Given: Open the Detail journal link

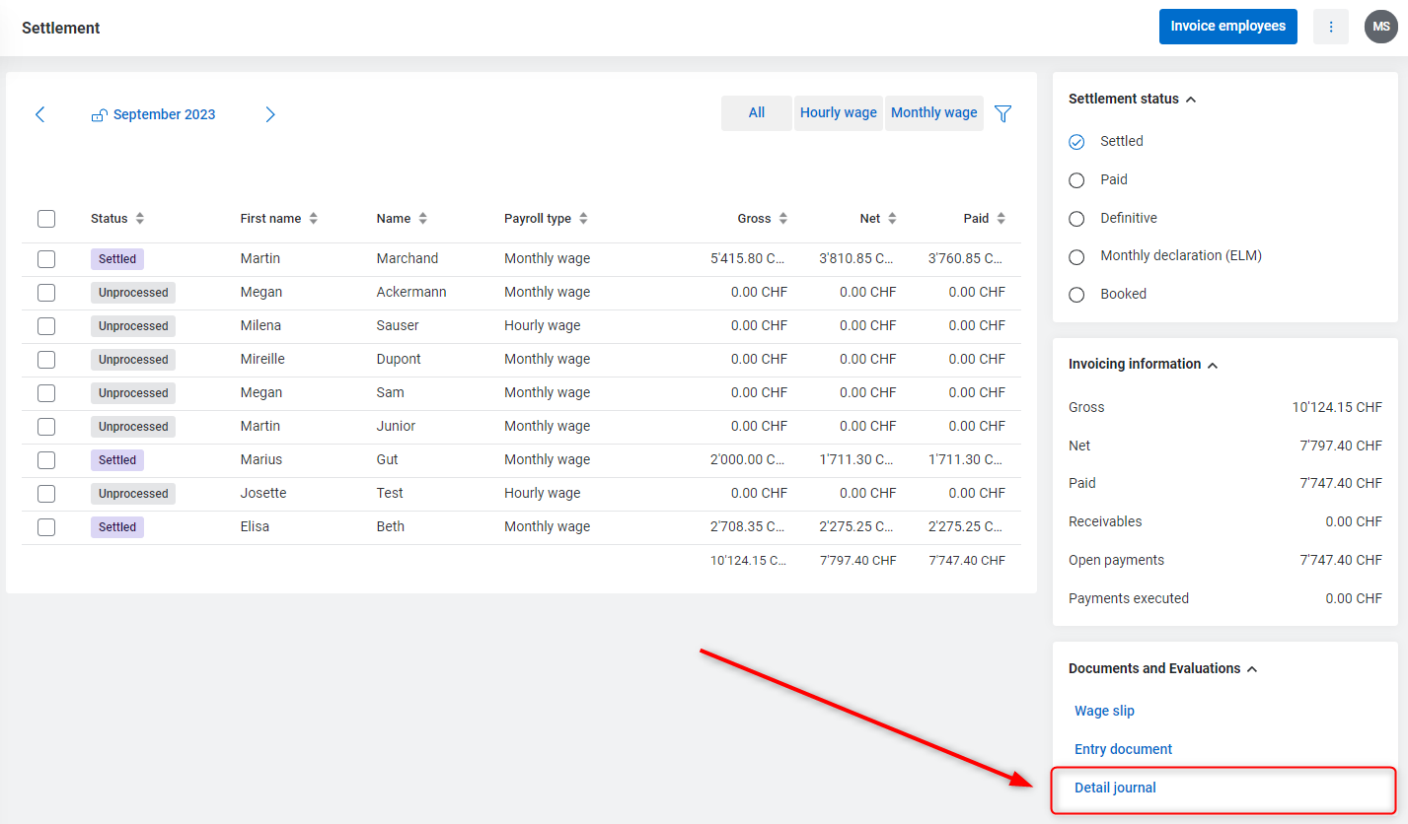Looking at the screenshot, I should [1115, 788].
